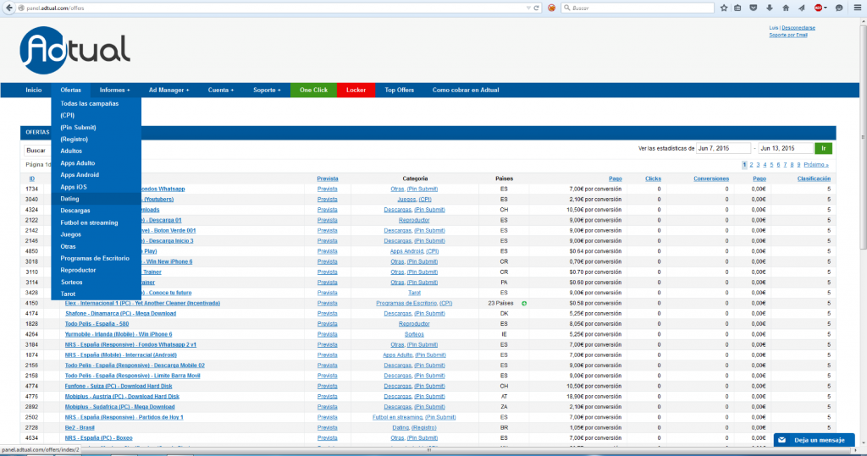Open the red Locker tab

pos(356,90)
